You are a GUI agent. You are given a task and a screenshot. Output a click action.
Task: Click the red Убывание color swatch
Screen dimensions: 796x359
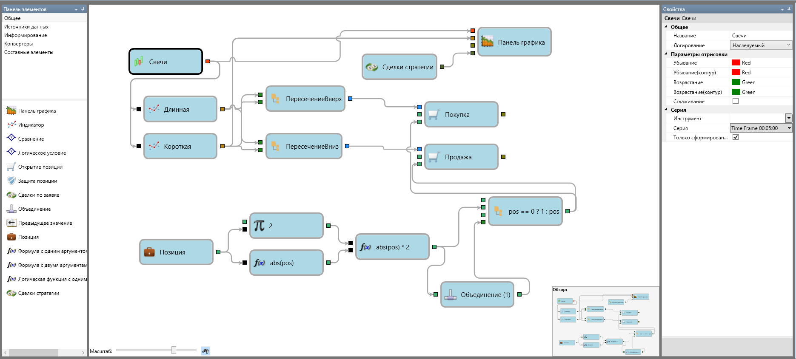point(736,62)
